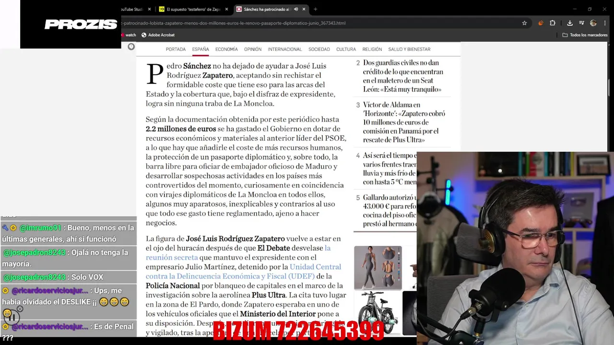Click @ricardoserviciosjur on the 'Es de Penal' message

tap(49, 327)
